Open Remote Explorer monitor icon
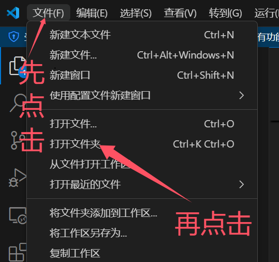 tap(18, 215)
